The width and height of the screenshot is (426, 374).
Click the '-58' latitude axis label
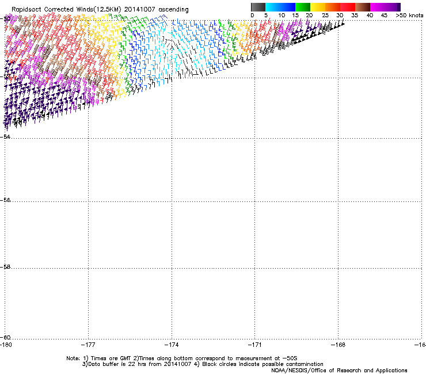[x=5, y=267]
